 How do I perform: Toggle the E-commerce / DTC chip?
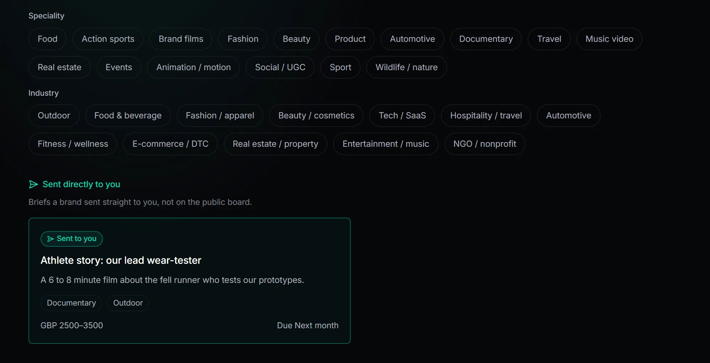(170, 144)
